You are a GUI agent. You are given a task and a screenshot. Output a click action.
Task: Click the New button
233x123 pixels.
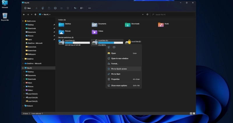[x=27, y=8]
